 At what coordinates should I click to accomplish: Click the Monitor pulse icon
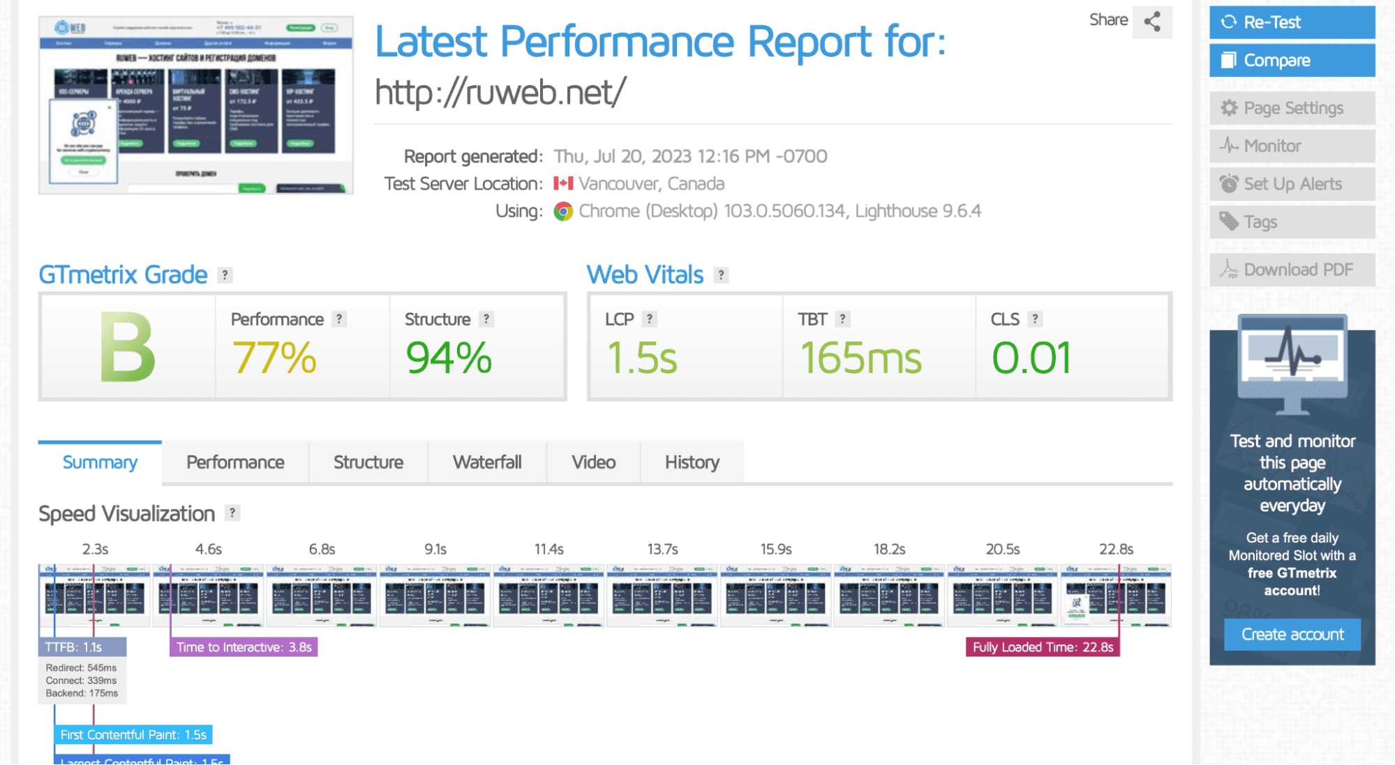point(1229,146)
